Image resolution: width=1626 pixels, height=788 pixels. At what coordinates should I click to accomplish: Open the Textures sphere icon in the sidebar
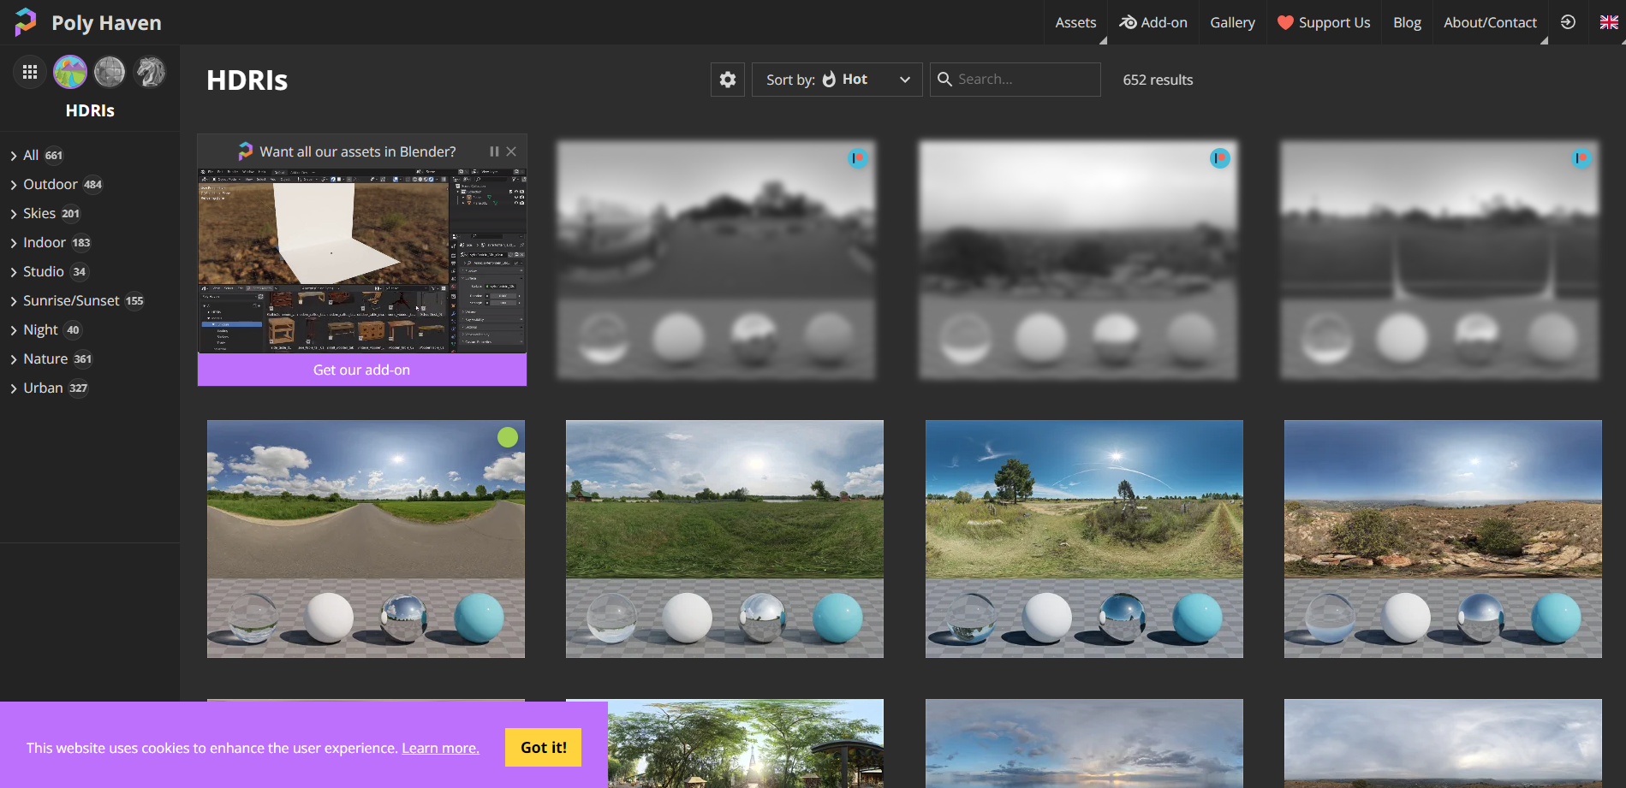[110, 72]
